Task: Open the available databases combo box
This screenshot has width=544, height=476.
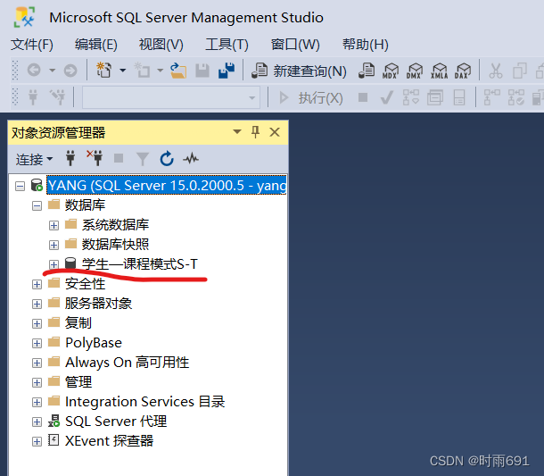Action: [x=171, y=98]
